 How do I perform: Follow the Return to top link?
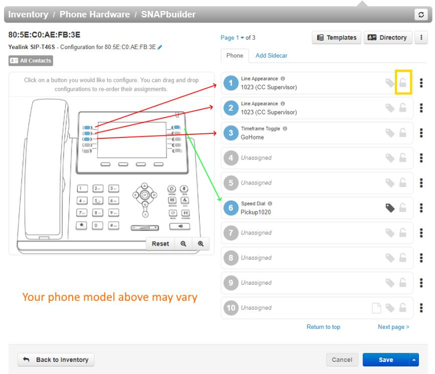[x=323, y=327]
